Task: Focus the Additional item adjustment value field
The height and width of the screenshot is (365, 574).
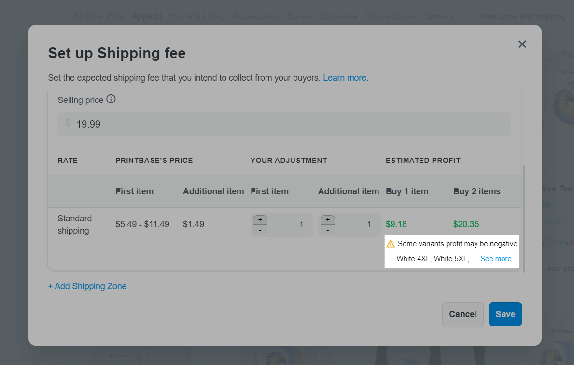Action: tap(357, 225)
